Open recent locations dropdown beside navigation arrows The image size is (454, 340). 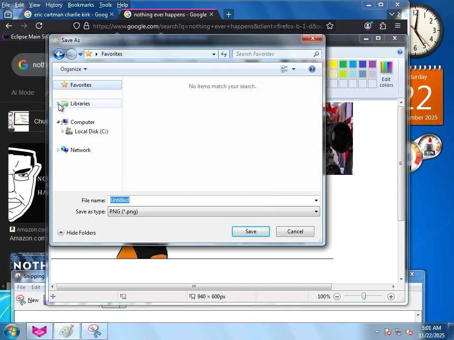tap(80, 54)
